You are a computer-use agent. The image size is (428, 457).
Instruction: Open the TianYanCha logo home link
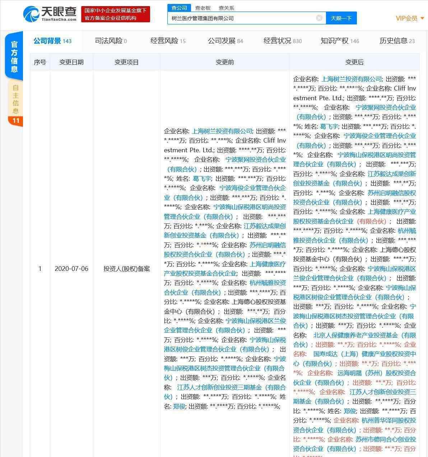(50, 14)
